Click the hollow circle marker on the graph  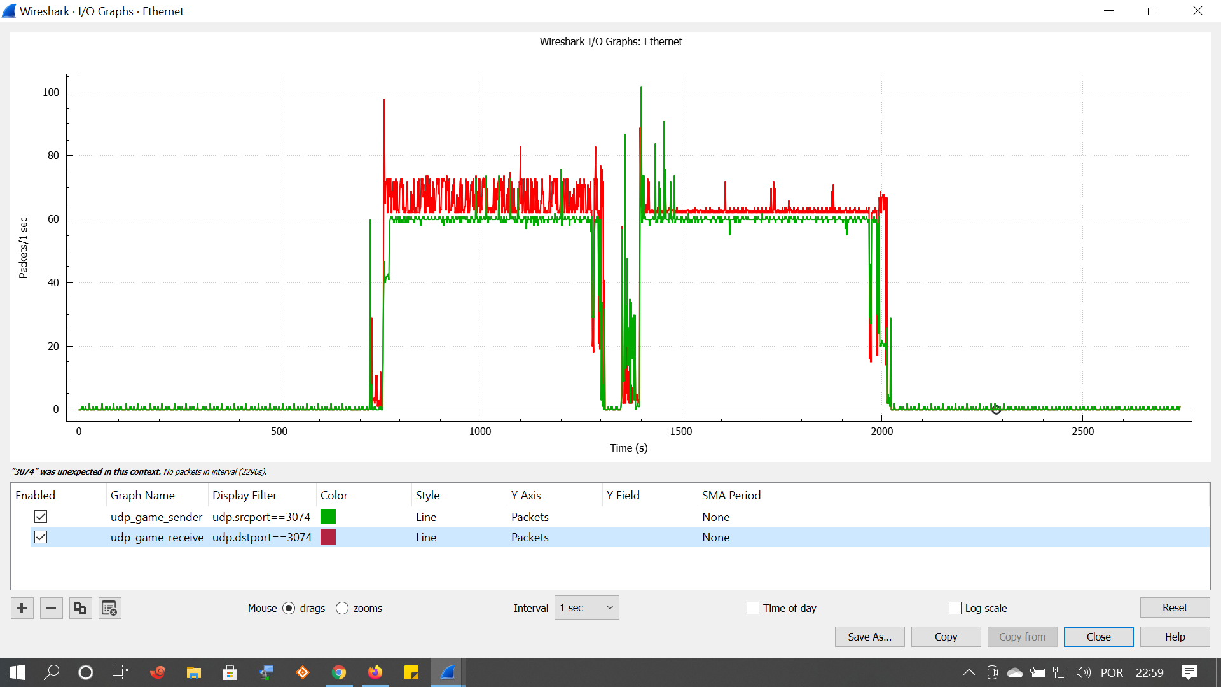pos(997,410)
